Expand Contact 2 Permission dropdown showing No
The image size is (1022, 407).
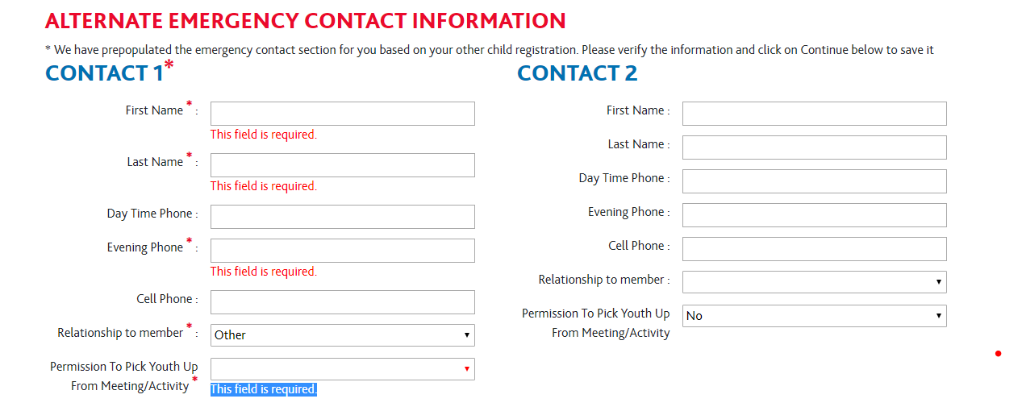pyautogui.click(x=814, y=316)
